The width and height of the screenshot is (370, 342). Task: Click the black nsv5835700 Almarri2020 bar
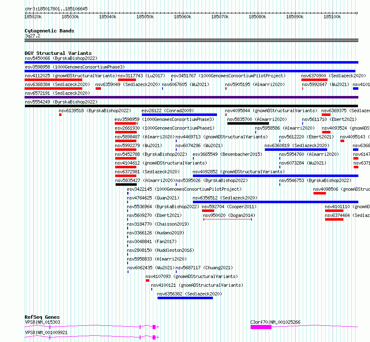click(x=248, y=123)
